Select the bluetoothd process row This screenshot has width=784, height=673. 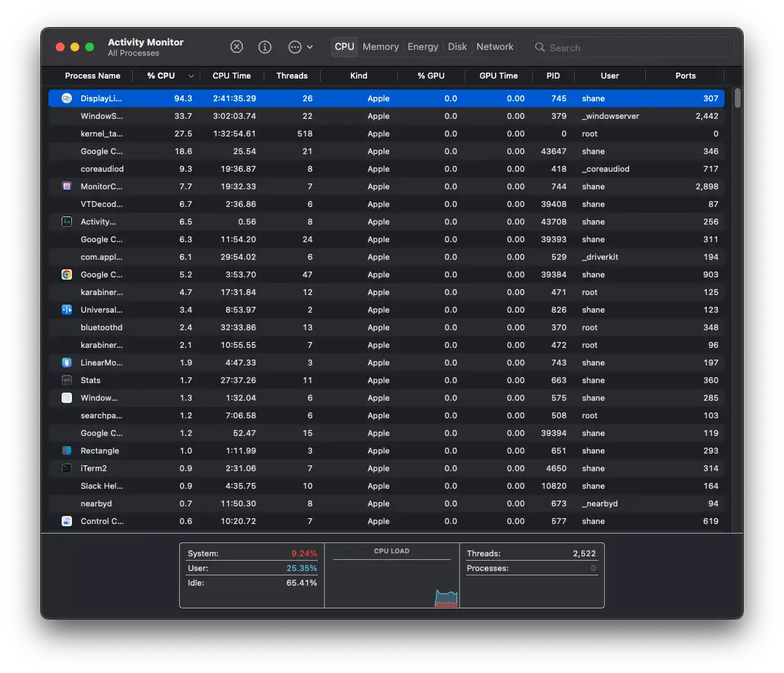pyautogui.click(x=386, y=327)
